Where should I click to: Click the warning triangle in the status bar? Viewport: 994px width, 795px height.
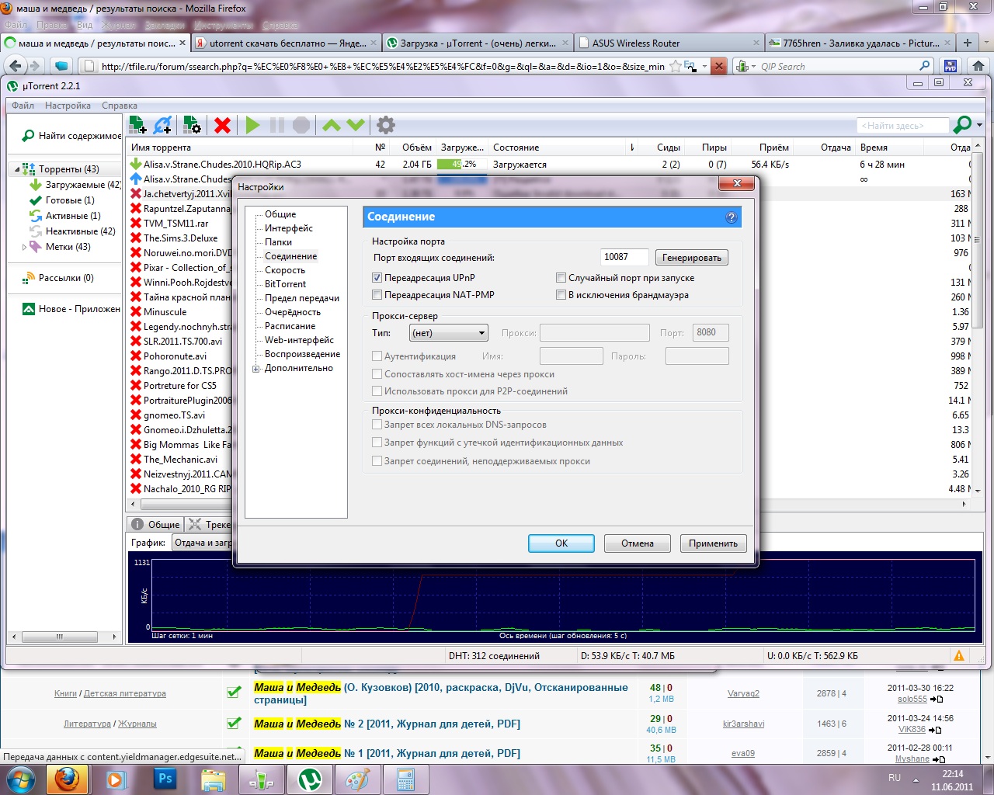[x=959, y=656]
